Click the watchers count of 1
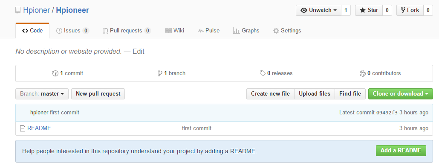This screenshot has height=163, width=439. (x=346, y=10)
